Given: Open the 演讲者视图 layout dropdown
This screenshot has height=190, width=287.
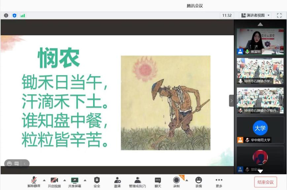Looking at the screenshot, I should click(x=255, y=16).
